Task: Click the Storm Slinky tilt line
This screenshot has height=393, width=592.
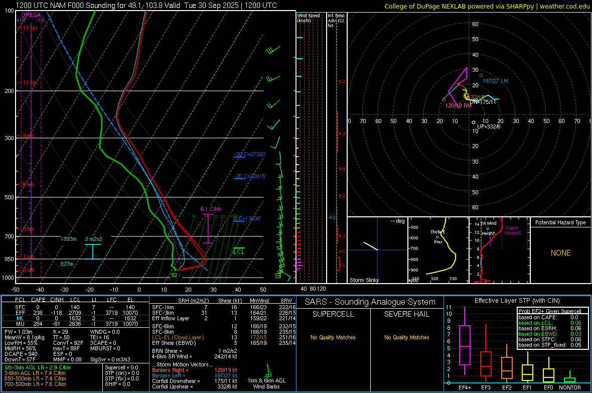Action: pyautogui.click(x=370, y=246)
